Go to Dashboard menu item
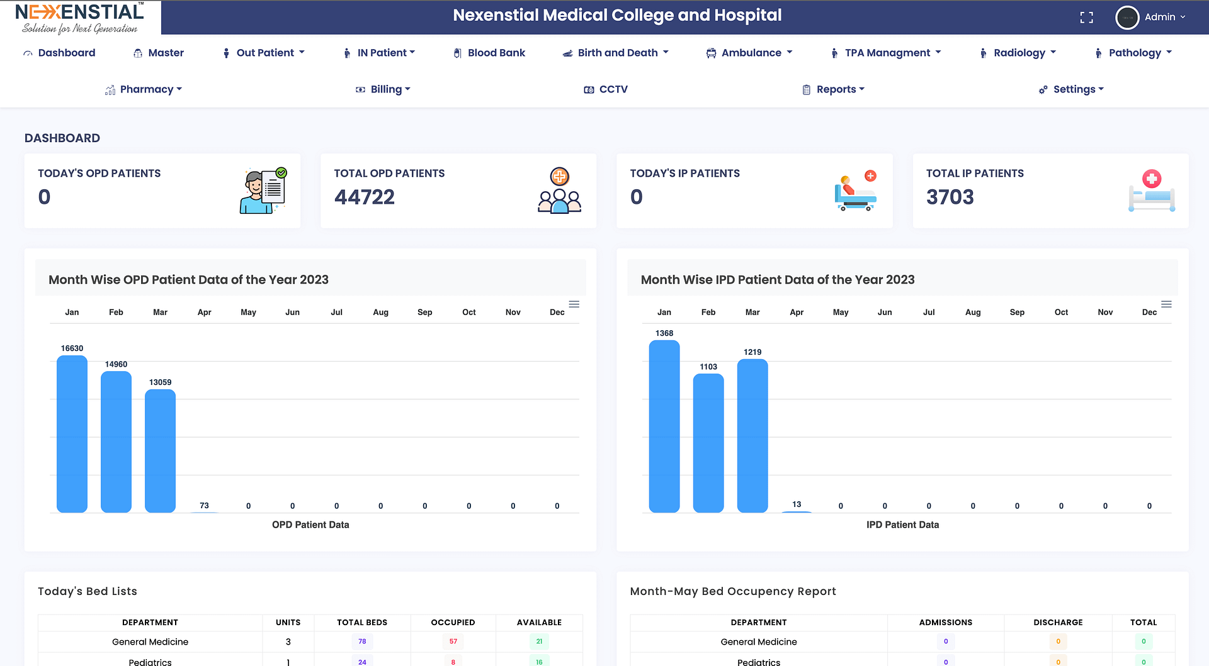Screen dimensions: 1209x666 [x=59, y=53]
